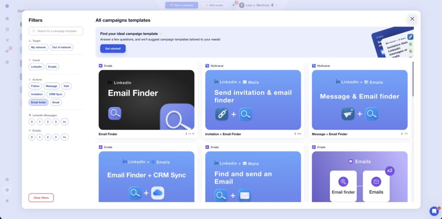442x219 pixels.
Task: Click the chain link invitation icon on card
Action: pos(221,114)
